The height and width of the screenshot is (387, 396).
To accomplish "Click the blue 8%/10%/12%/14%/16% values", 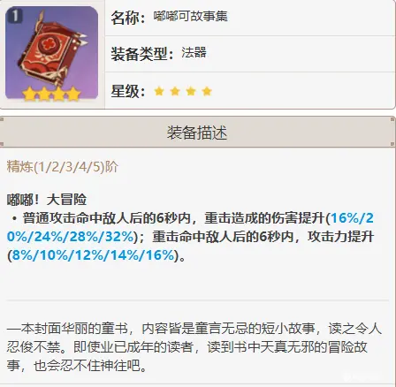I will [x=92, y=255].
